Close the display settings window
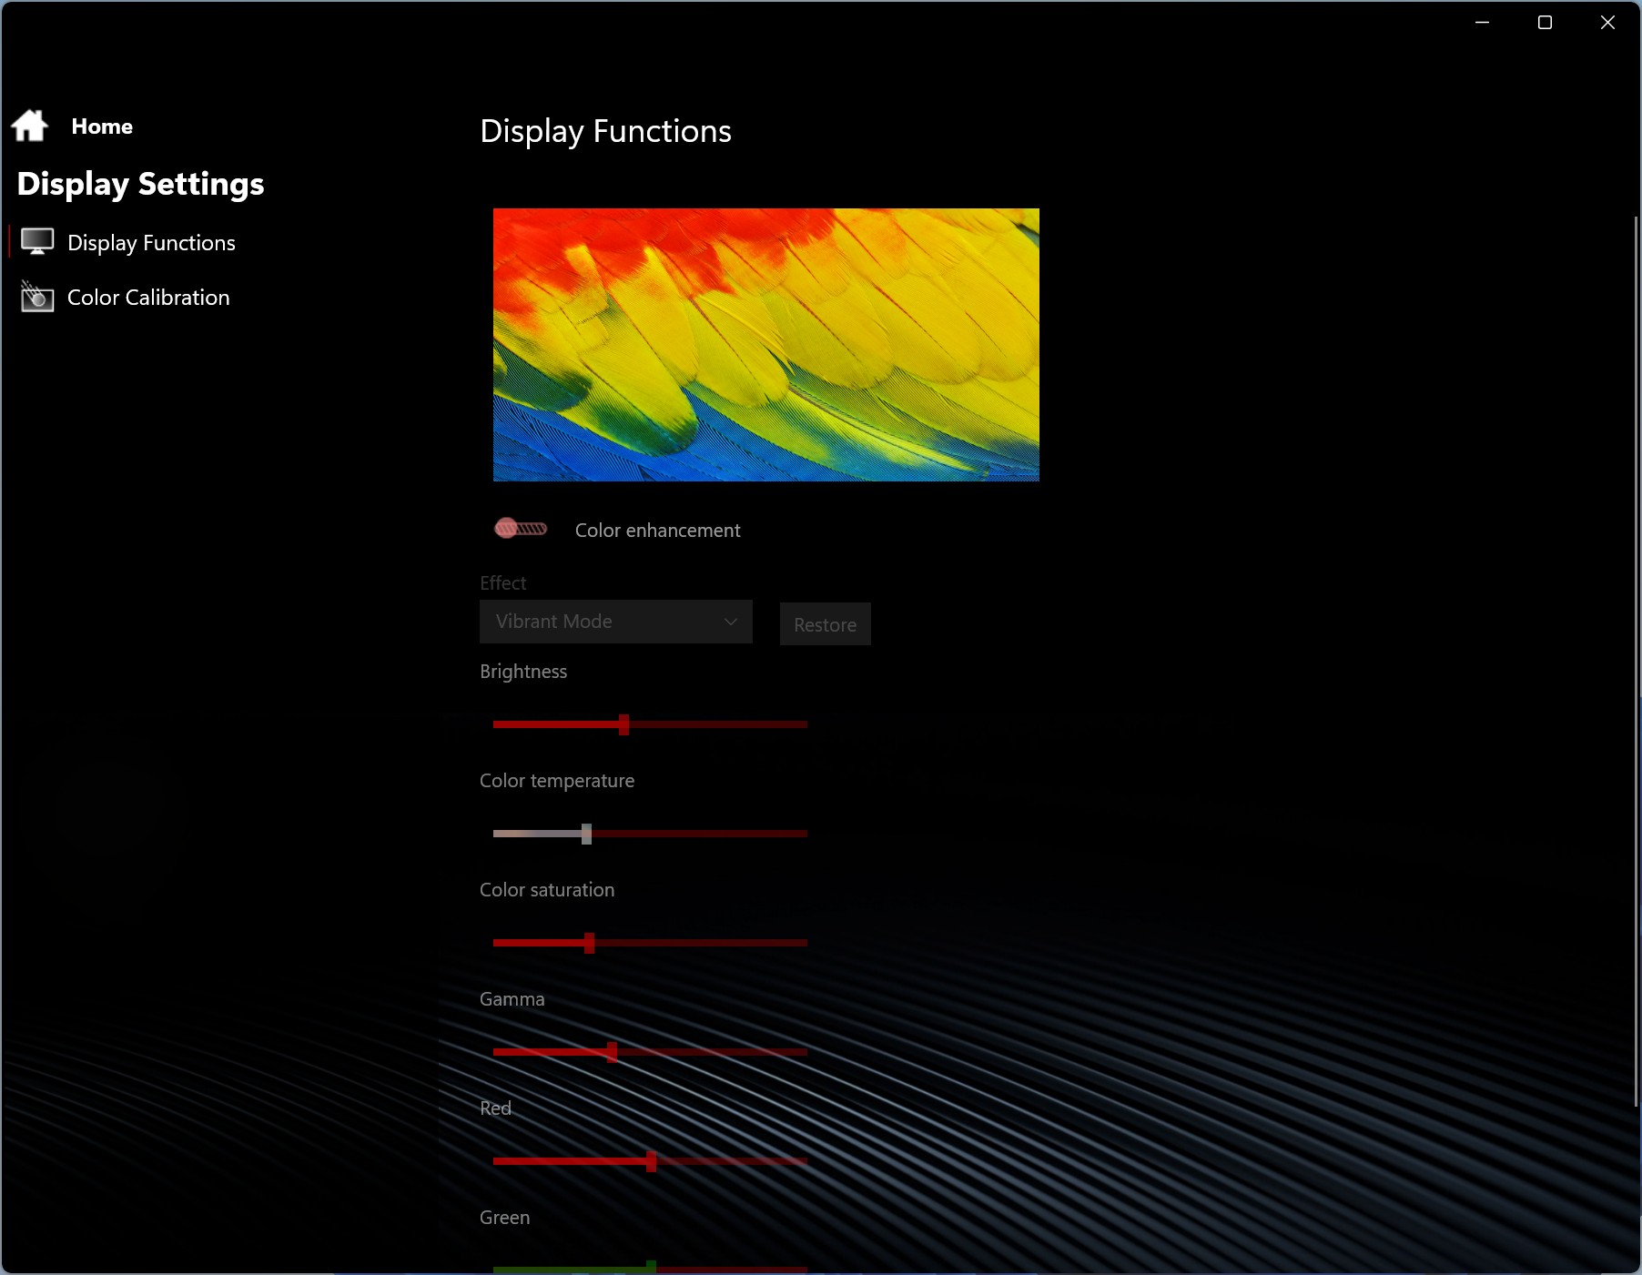The height and width of the screenshot is (1275, 1642). coord(1607,23)
